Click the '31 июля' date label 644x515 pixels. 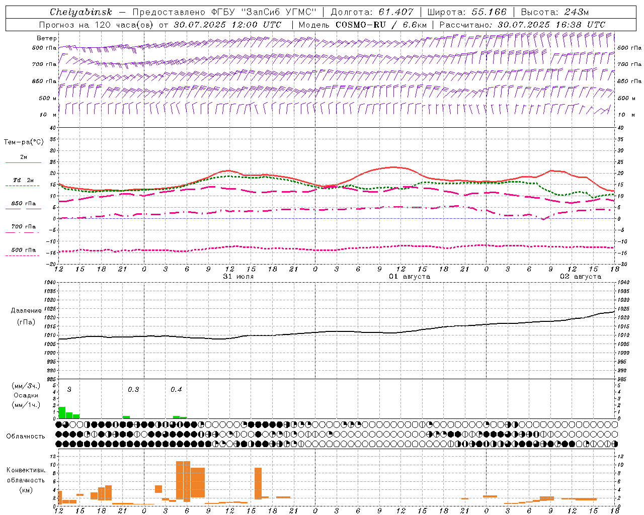[238, 277]
